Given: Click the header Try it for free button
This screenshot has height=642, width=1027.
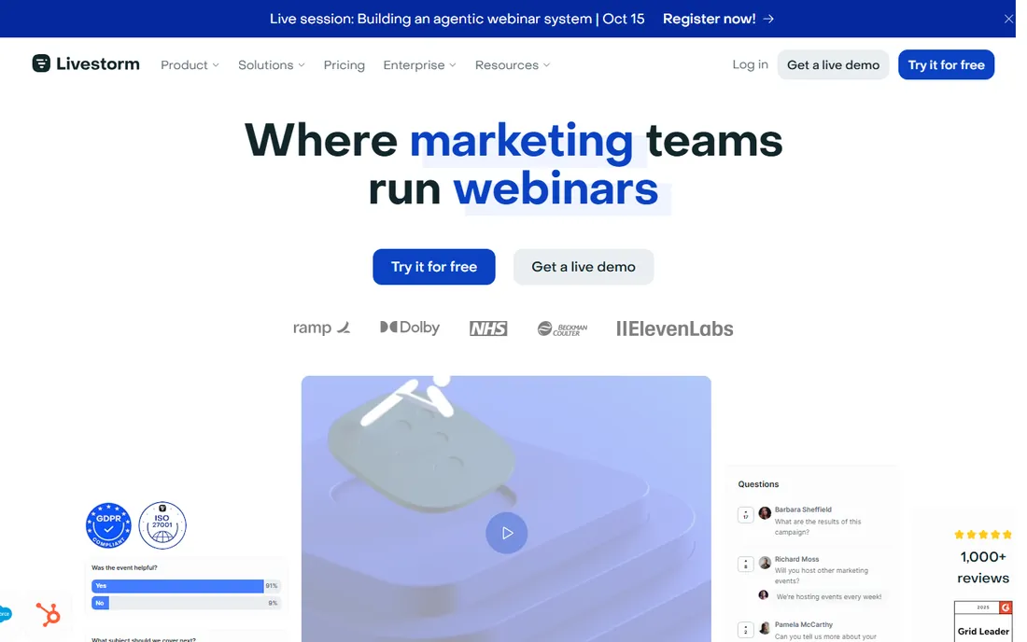Looking at the screenshot, I should coord(946,64).
